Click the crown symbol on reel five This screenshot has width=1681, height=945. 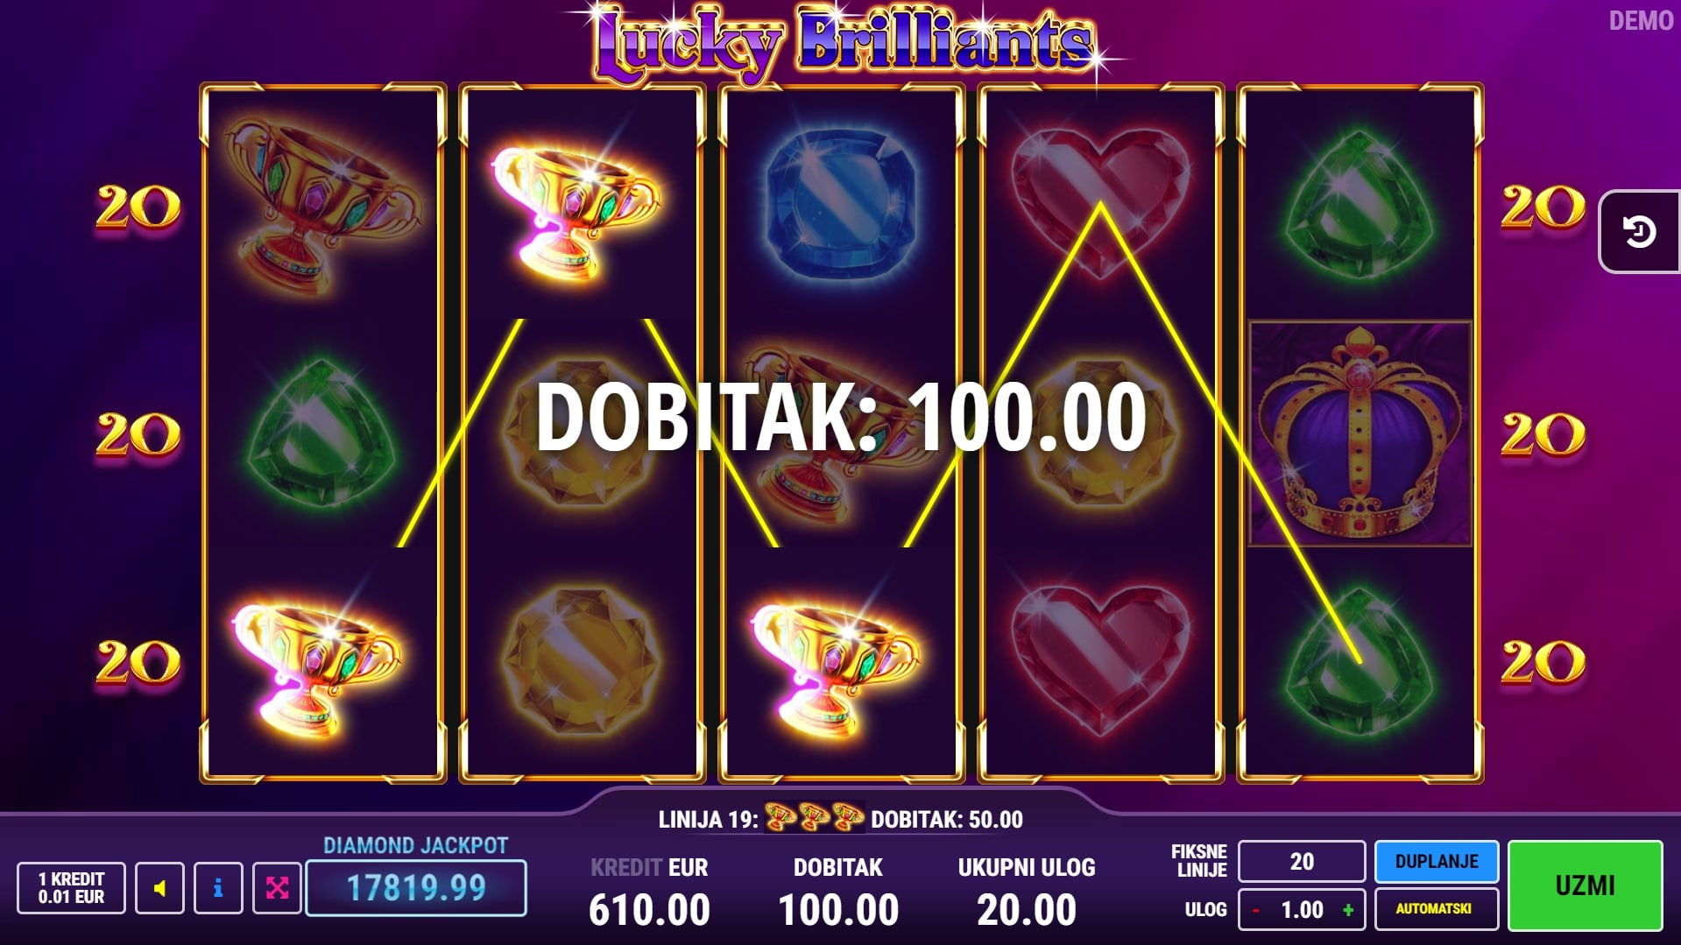point(1360,434)
